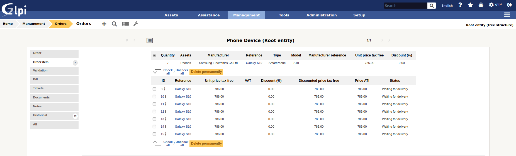The height and width of the screenshot is (156, 516).
Task: Open the list view icon beside Phone Device title
Action: pyautogui.click(x=150, y=41)
